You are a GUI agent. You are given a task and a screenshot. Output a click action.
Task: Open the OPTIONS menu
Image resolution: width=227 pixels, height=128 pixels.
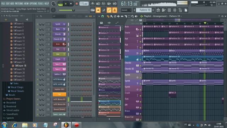33,4
